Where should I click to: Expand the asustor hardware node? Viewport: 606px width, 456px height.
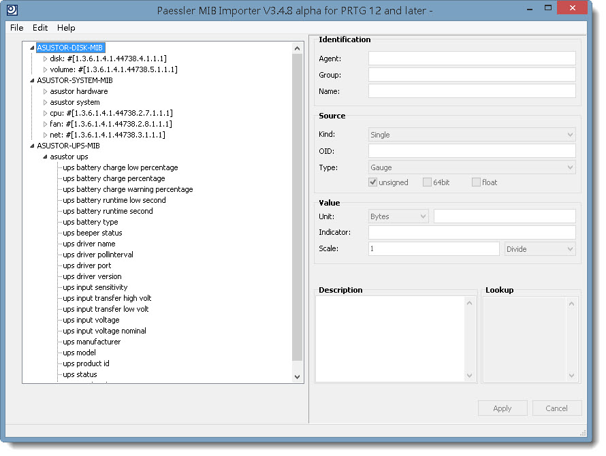coord(45,91)
